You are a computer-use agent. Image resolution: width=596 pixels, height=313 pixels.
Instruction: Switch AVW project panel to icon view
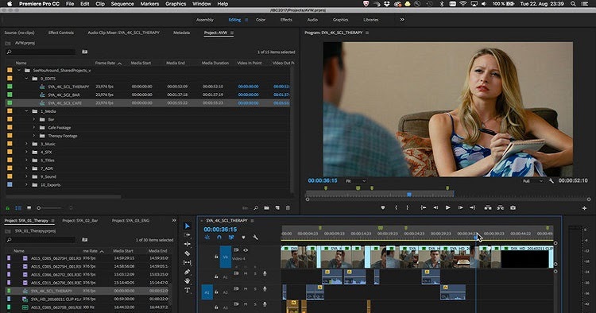[x=29, y=208]
